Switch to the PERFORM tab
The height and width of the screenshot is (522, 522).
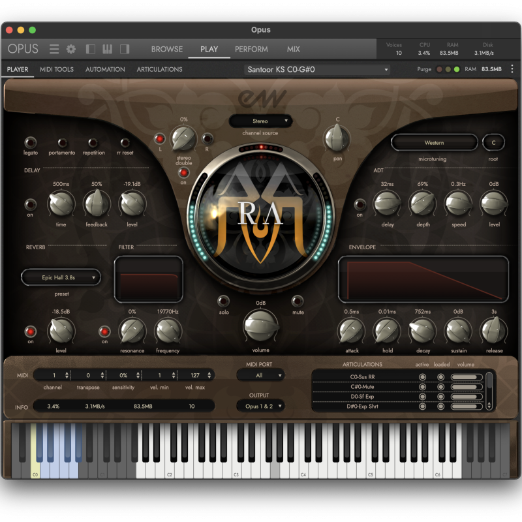click(251, 50)
